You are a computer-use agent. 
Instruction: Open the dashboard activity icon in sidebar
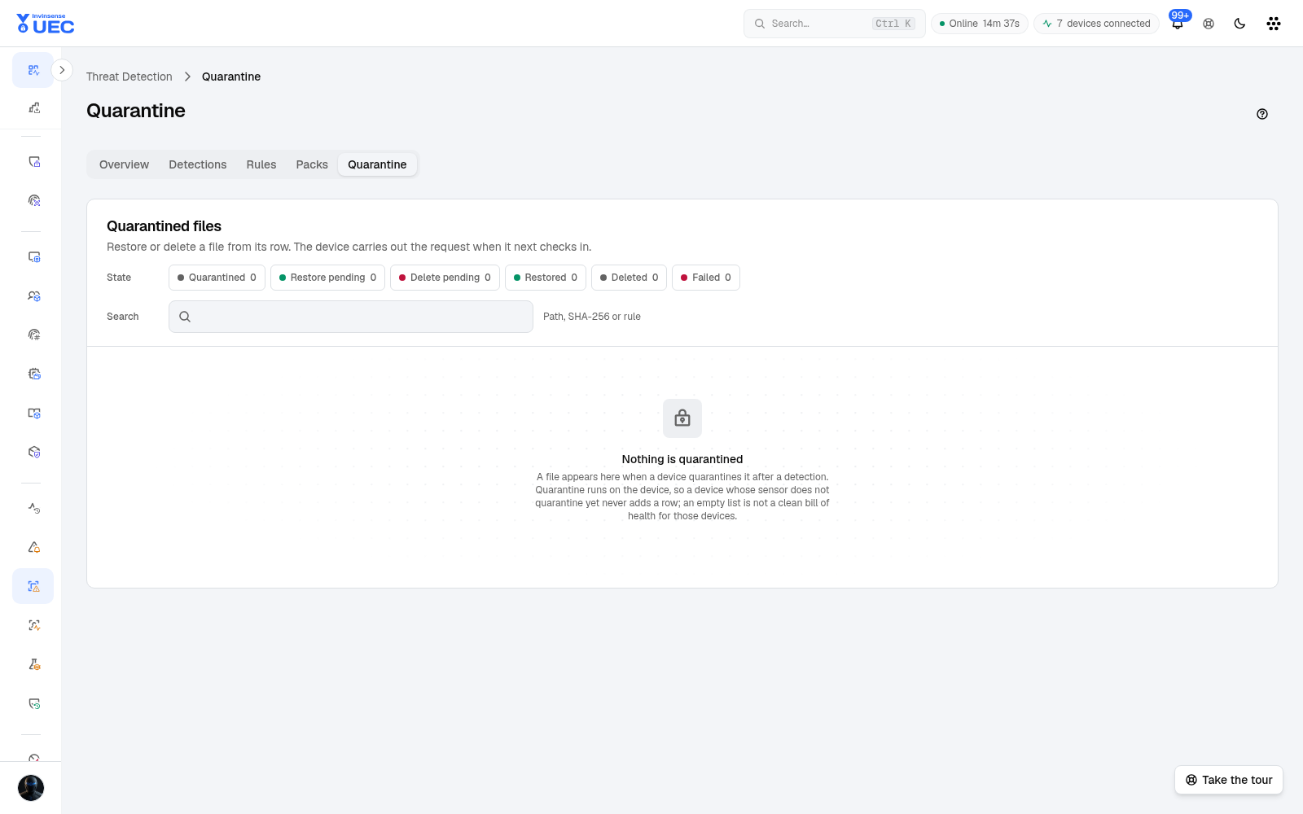[x=33, y=70]
